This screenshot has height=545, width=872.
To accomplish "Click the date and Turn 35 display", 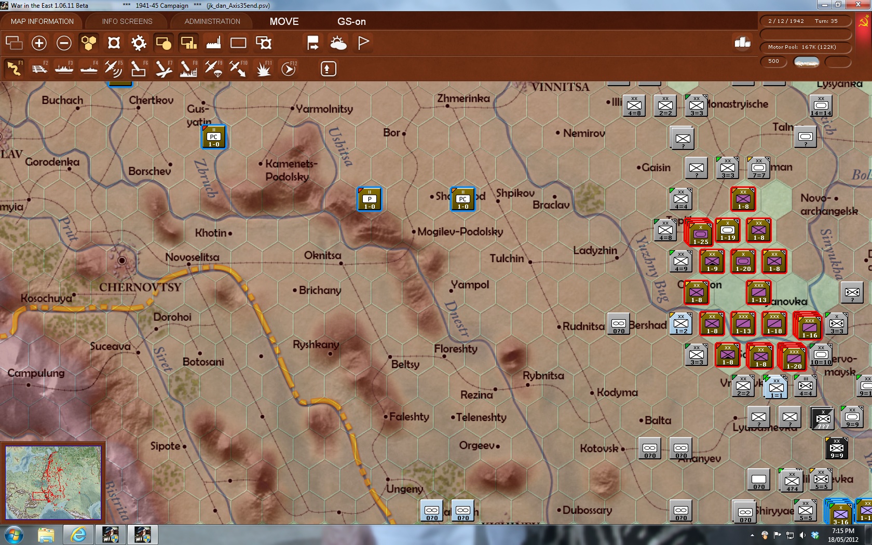I will pyautogui.click(x=806, y=21).
